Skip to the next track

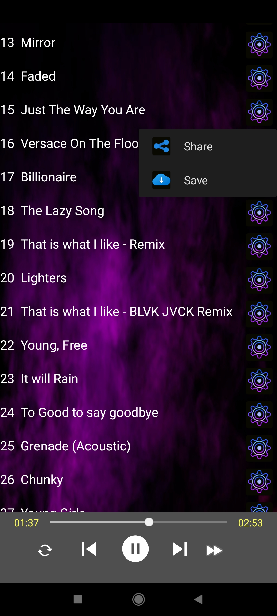tap(180, 549)
